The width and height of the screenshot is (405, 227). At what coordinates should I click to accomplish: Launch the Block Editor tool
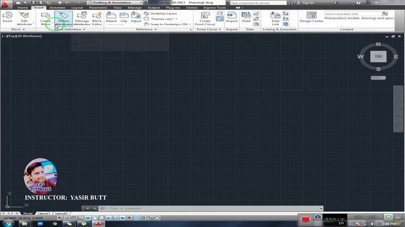(97, 18)
